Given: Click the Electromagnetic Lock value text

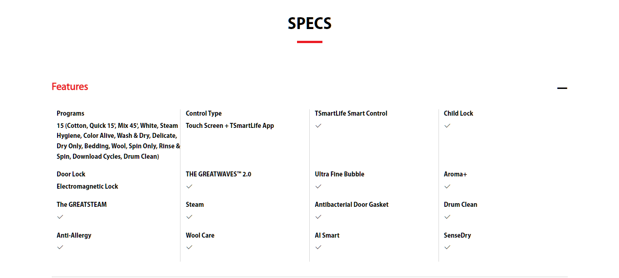Looking at the screenshot, I should click(x=88, y=186).
